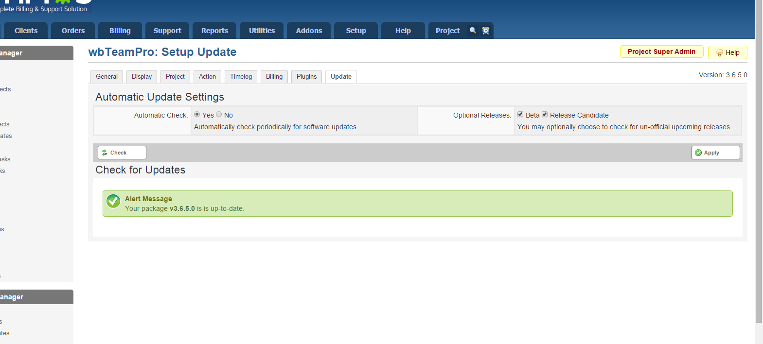Click the Apply button

(x=715, y=153)
